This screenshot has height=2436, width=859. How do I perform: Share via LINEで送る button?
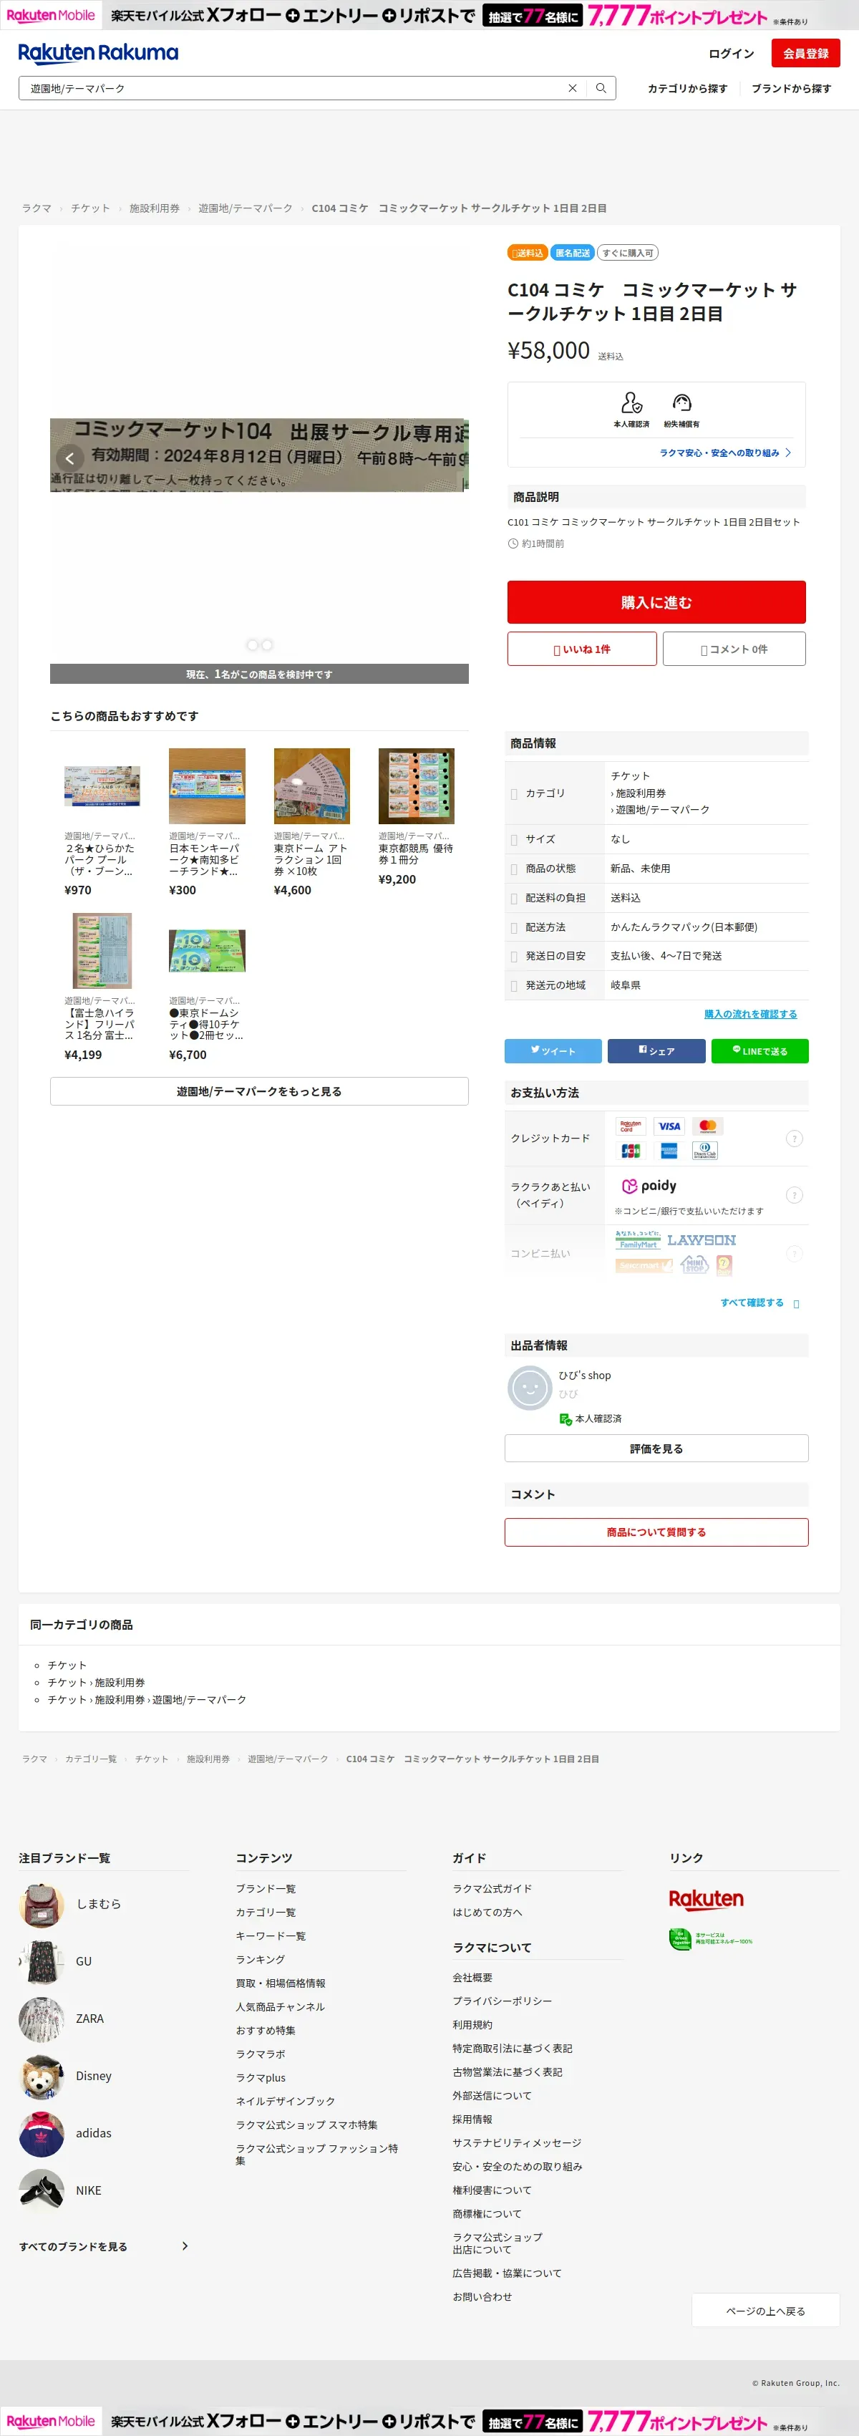(x=759, y=1050)
